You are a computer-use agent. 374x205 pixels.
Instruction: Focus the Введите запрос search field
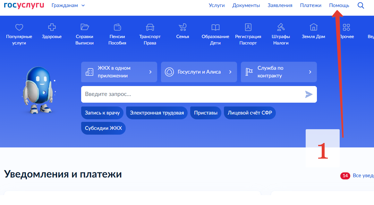pyautogui.click(x=199, y=94)
